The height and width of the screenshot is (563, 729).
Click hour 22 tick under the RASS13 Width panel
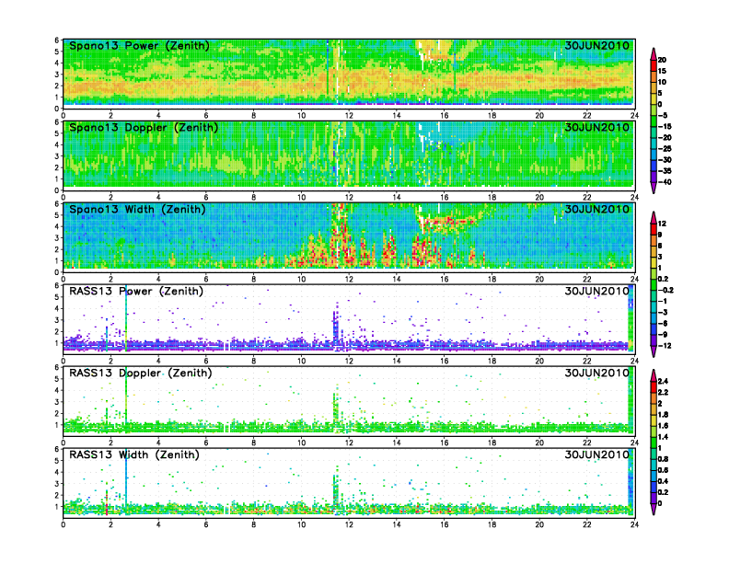586,524
